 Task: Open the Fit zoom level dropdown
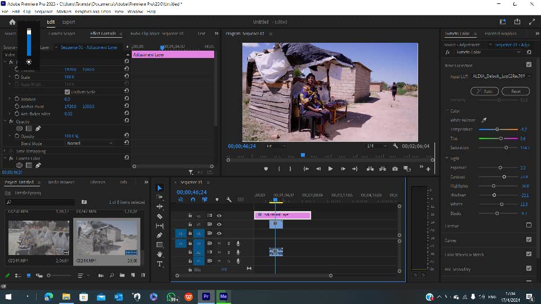coord(276,146)
